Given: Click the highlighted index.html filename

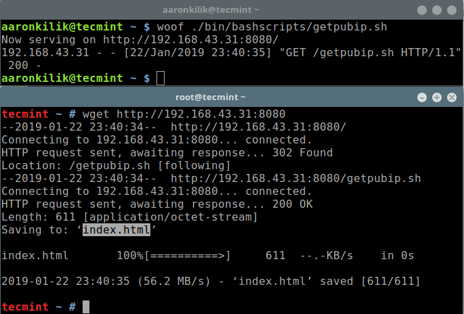Looking at the screenshot, I should (117, 230).
